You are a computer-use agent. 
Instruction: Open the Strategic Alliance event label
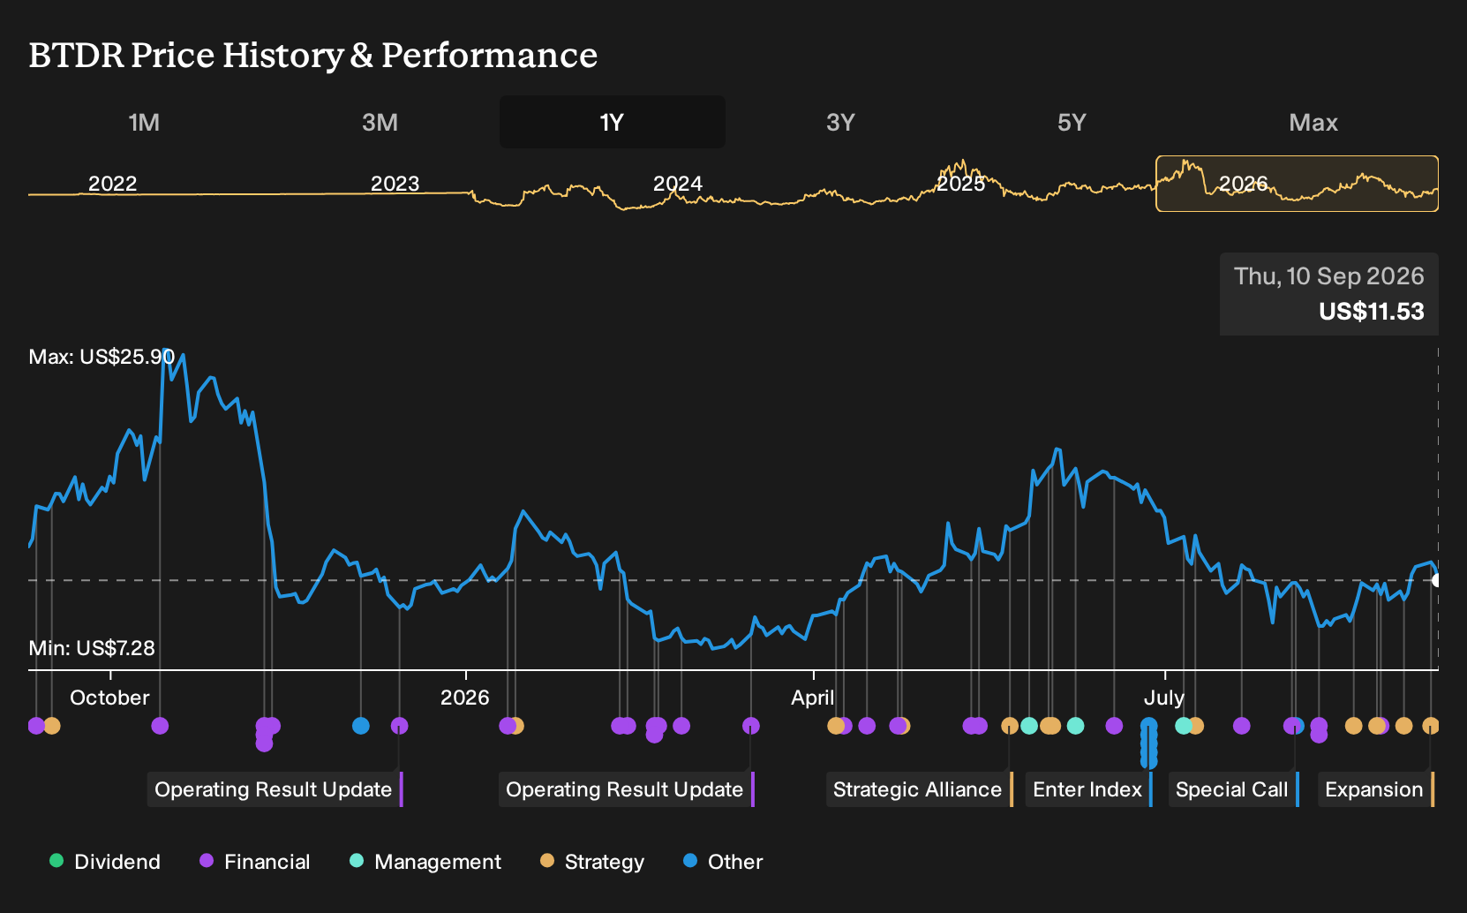(920, 789)
